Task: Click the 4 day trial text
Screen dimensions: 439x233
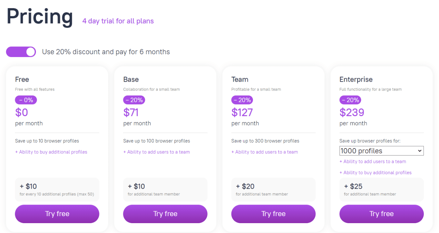Action: point(118,21)
